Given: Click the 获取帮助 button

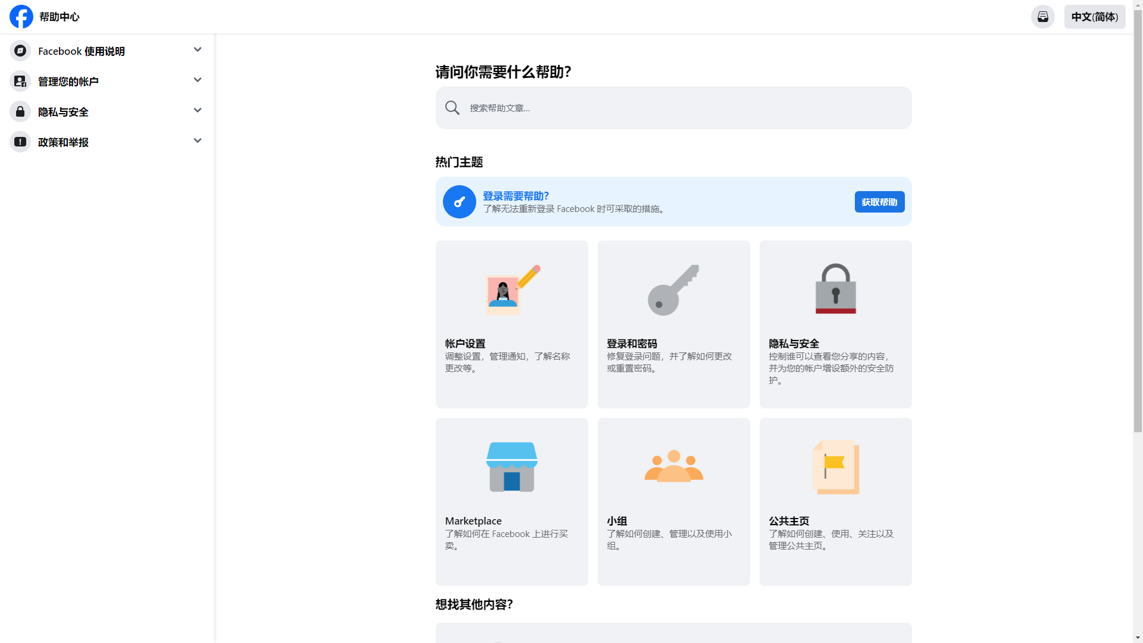Looking at the screenshot, I should [879, 201].
